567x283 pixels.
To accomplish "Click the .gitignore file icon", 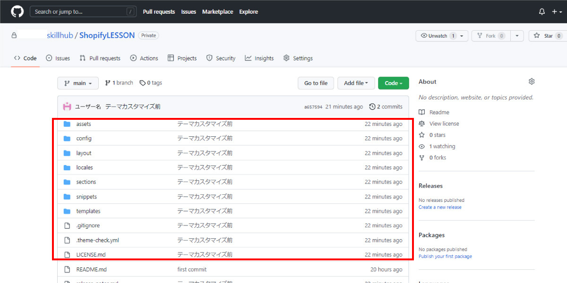I will [67, 225].
